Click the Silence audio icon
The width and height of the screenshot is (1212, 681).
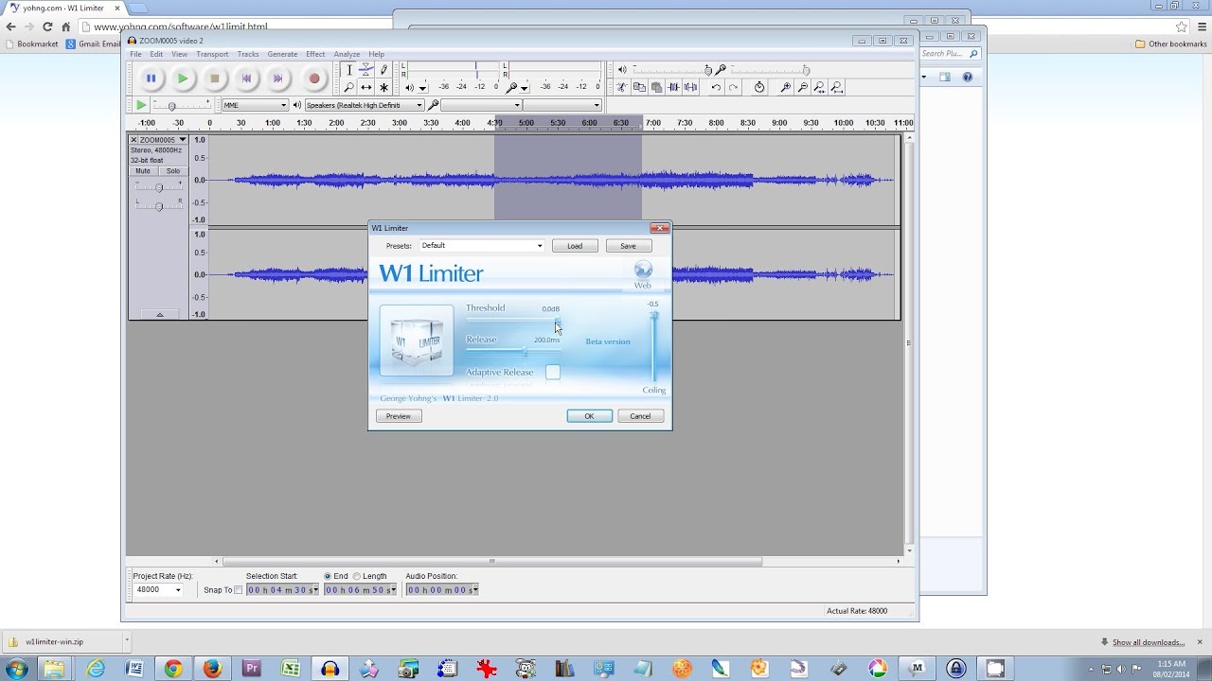[691, 87]
